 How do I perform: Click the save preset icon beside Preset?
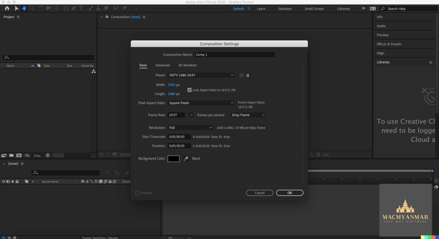[x=241, y=76]
